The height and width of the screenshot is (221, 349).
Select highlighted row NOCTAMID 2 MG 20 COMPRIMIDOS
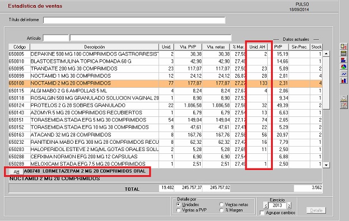point(165,83)
